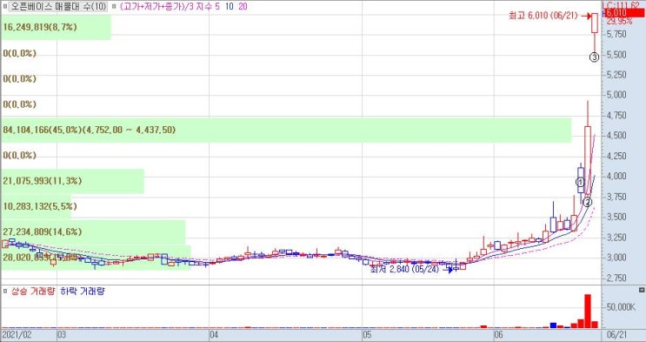The width and height of the screenshot is (646, 342).
Task: Select the blue volume bar in June
Action: [553, 325]
